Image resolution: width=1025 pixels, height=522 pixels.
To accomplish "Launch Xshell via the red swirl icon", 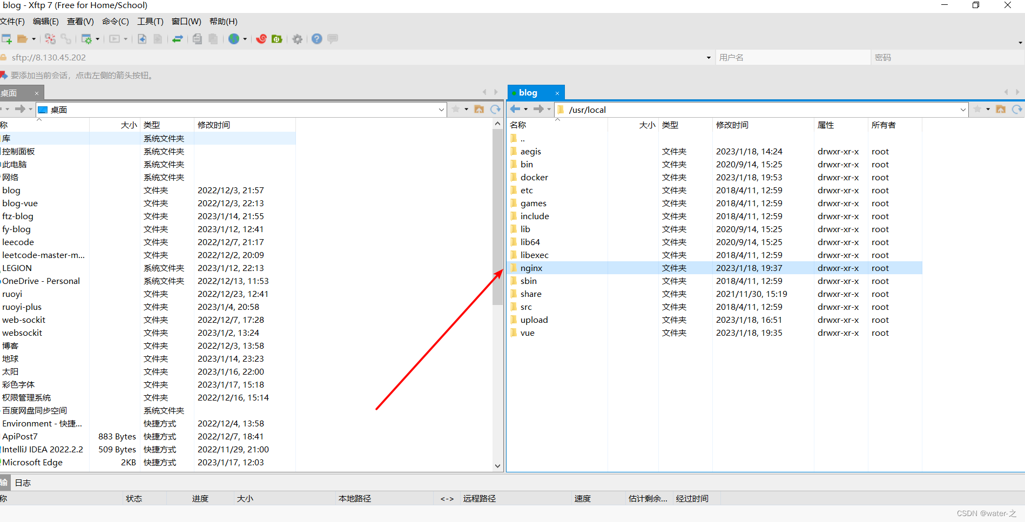I will (x=261, y=39).
